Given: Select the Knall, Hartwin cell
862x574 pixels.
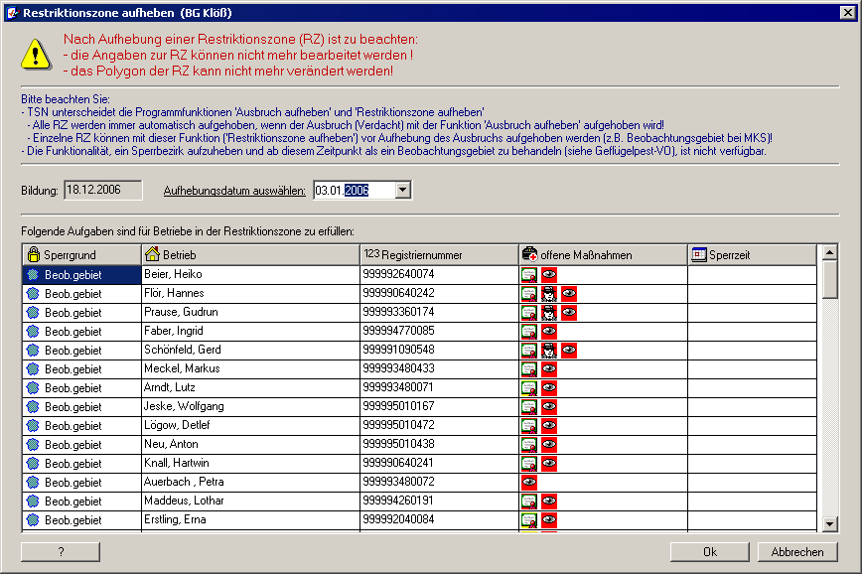Looking at the screenshot, I should coord(250,464).
